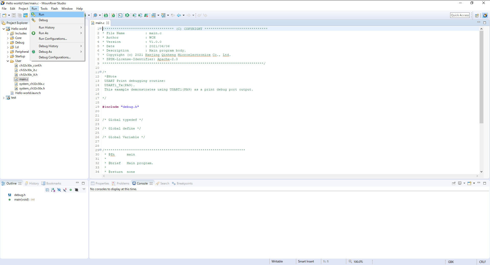Screen dimensions: 490x265
Task: Collapse the User folder
Action: point(8,61)
